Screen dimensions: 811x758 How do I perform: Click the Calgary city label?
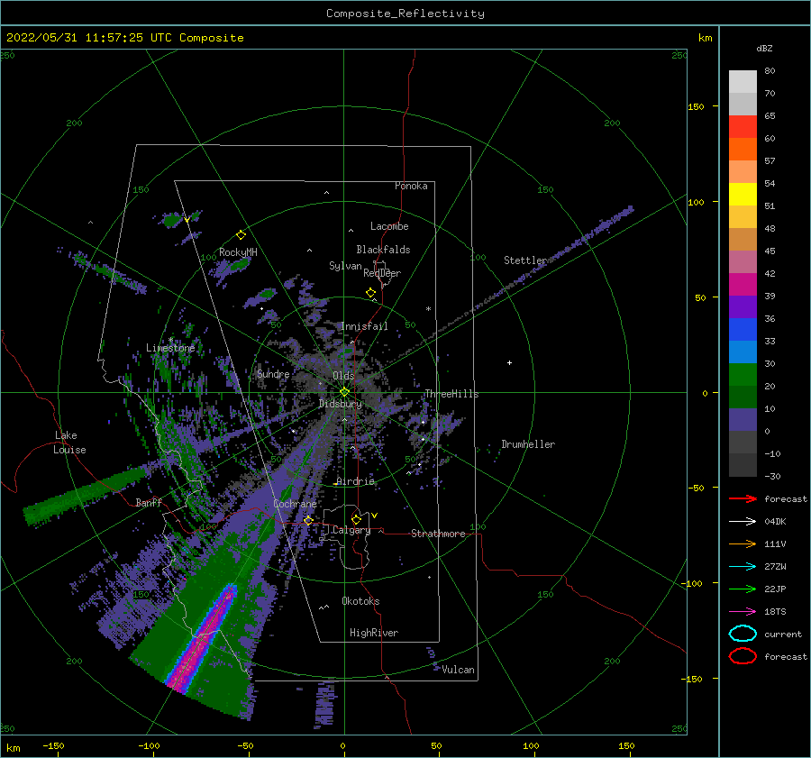tap(351, 530)
